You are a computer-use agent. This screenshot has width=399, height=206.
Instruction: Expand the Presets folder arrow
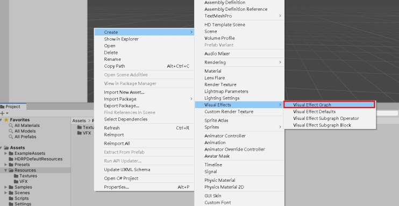pos(5,165)
